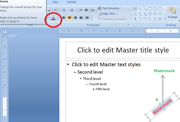180x122 pixels.
Task: Open the Numbering dropdown arrow
Action: (76, 10)
